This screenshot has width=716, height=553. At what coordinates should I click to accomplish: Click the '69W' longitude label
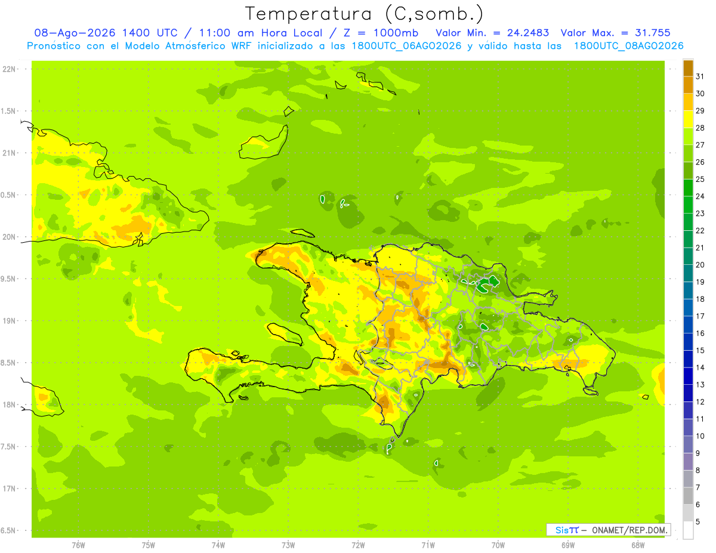click(x=568, y=545)
